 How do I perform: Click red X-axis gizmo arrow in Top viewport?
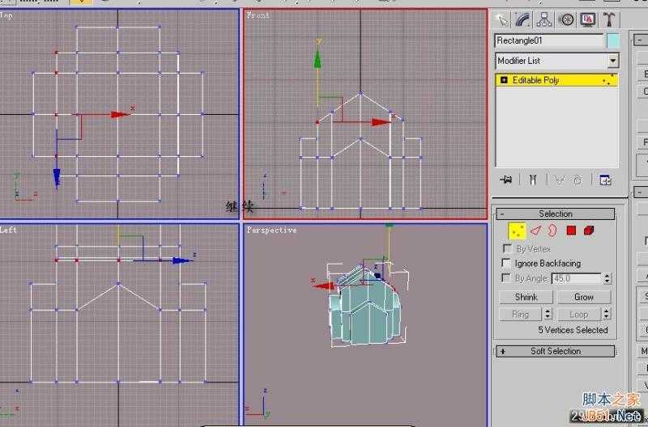pyautogui.click(x=120, y=115)
